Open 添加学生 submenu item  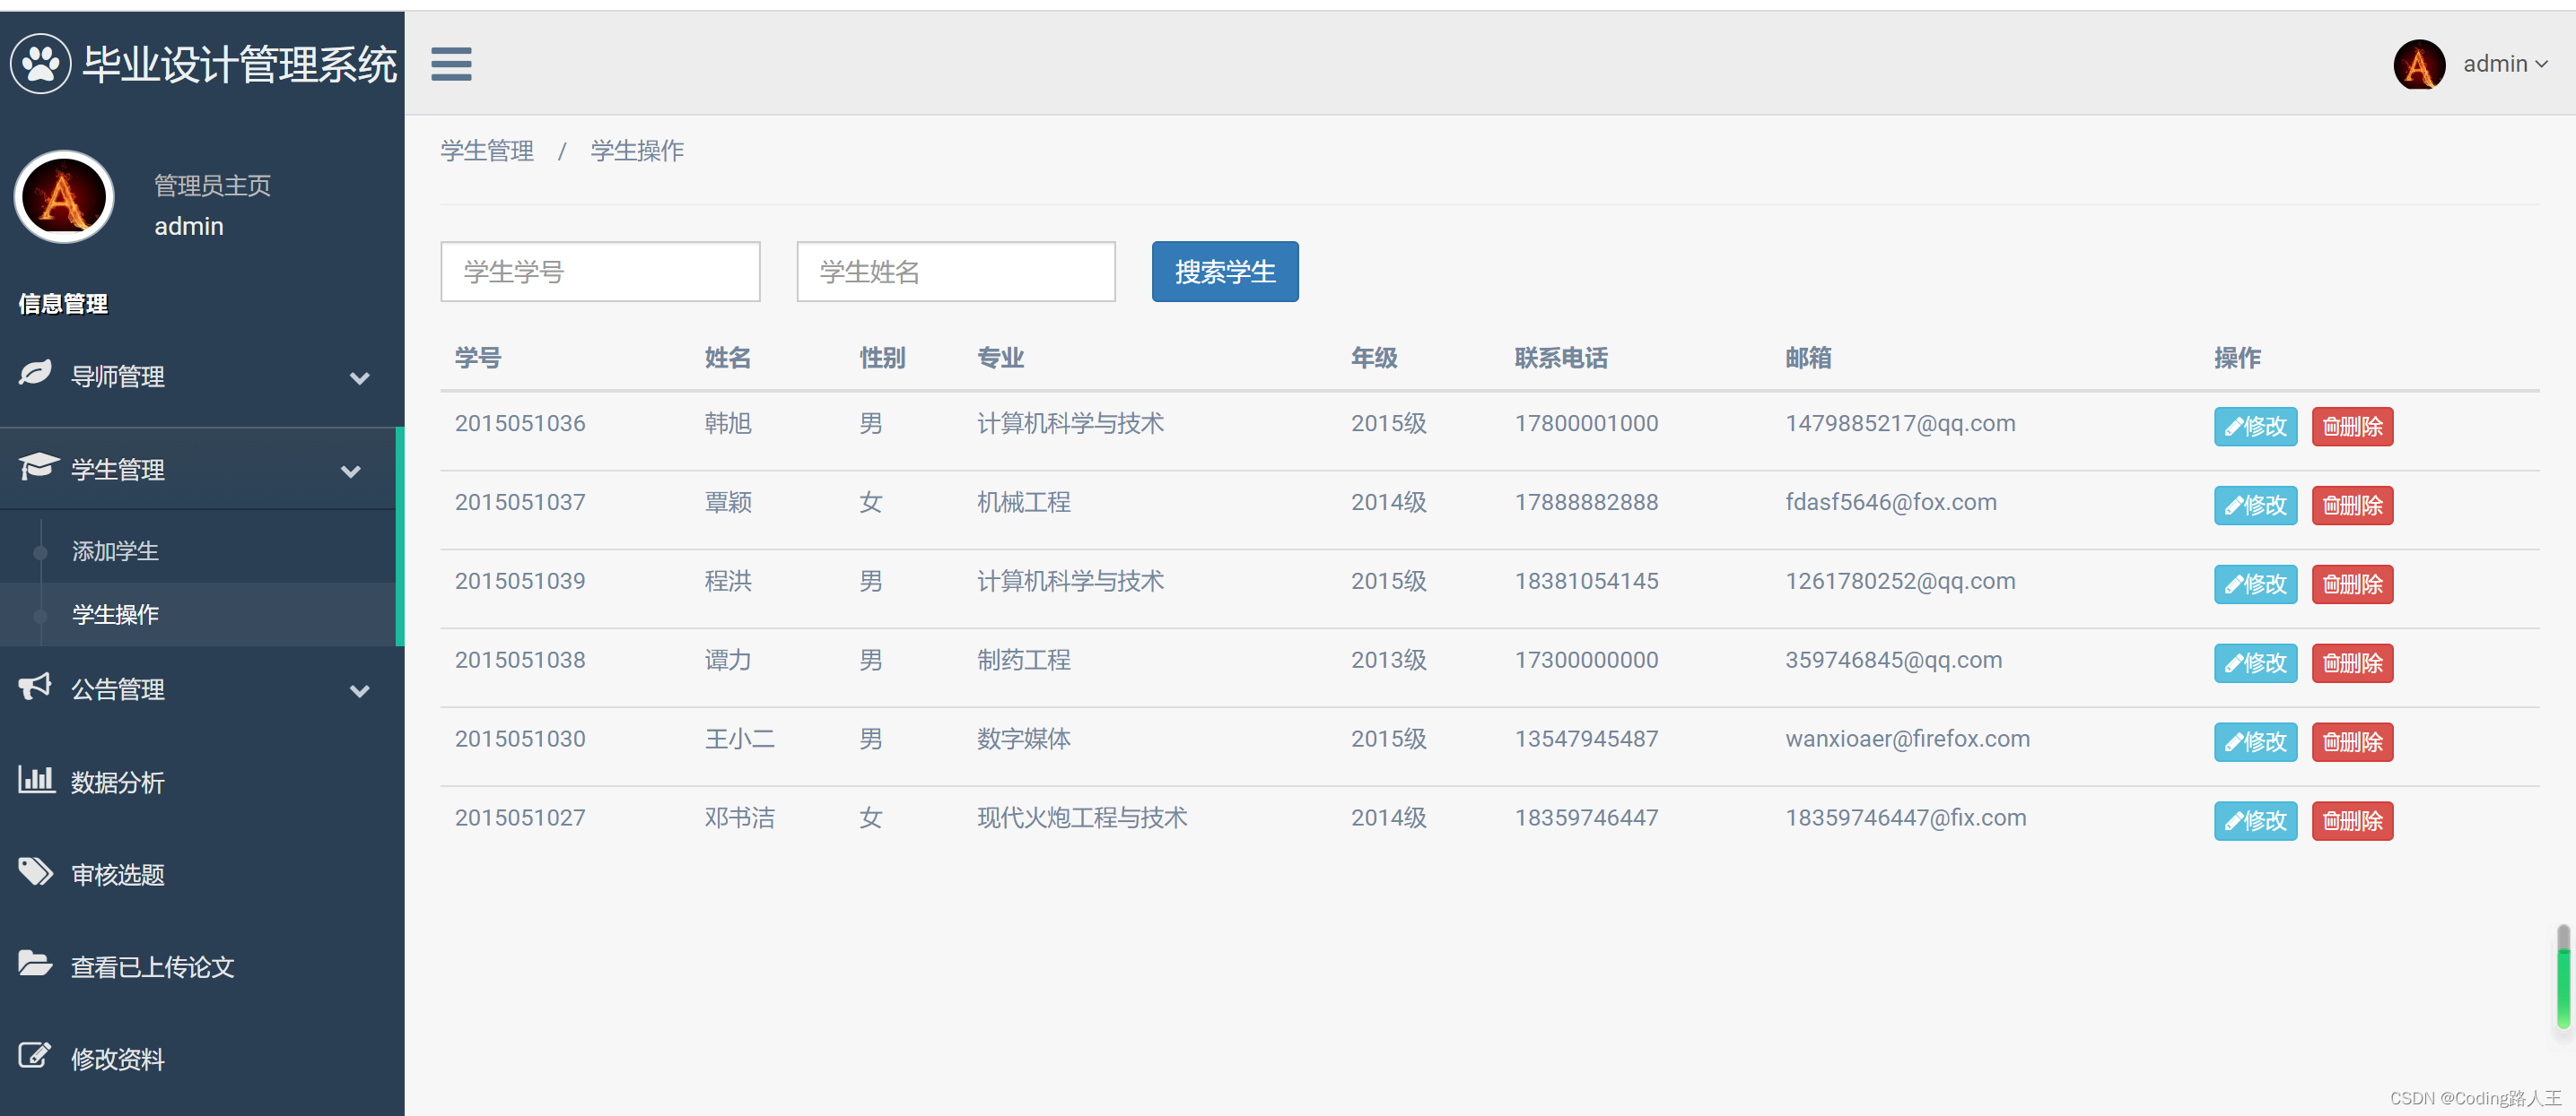coord(115,551)
